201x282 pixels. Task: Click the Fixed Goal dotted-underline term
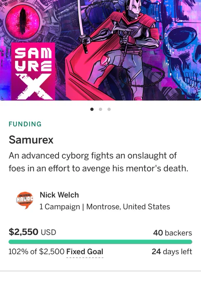tap(85, 251)
